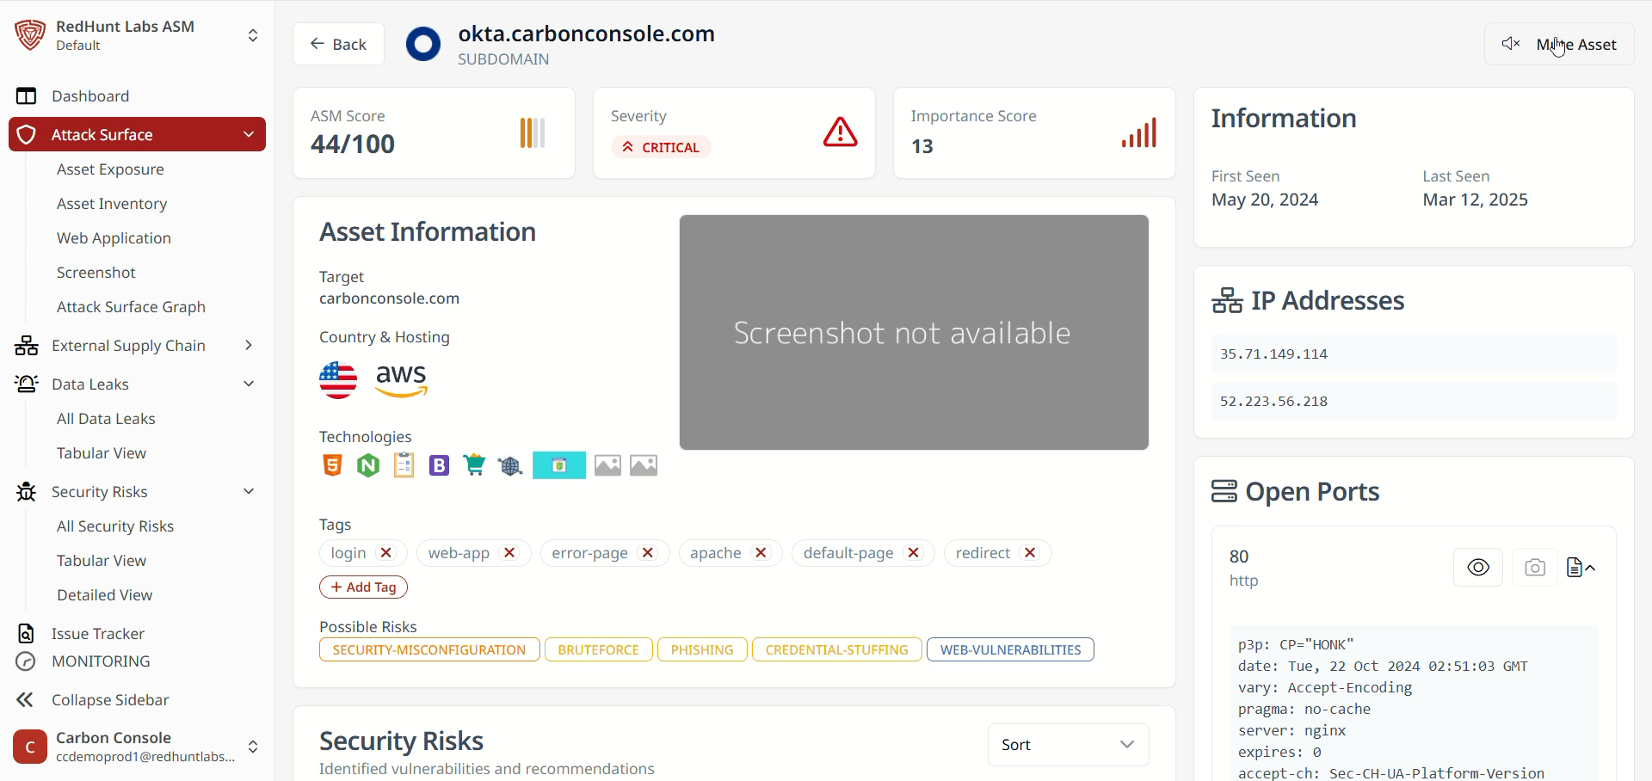Click the red Carbon Console avatar
The image size is (1652, 781).
(30, 747)
